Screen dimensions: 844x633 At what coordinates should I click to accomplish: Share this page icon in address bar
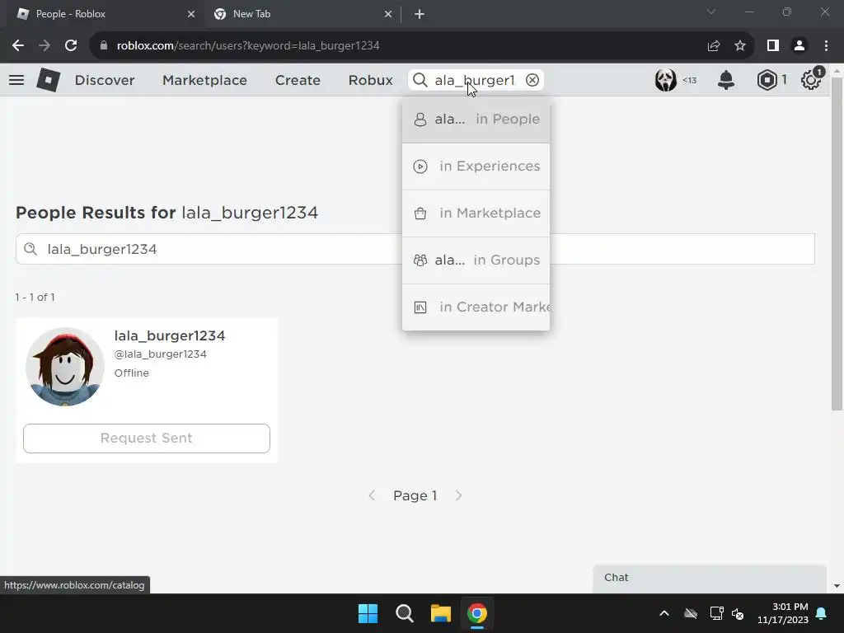click(x=714, y=46)
